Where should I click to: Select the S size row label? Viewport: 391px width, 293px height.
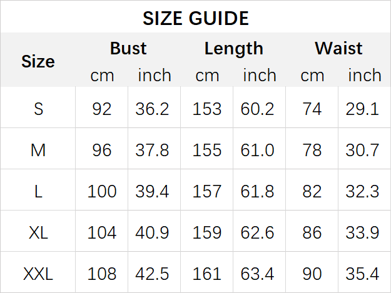(38, 109)
